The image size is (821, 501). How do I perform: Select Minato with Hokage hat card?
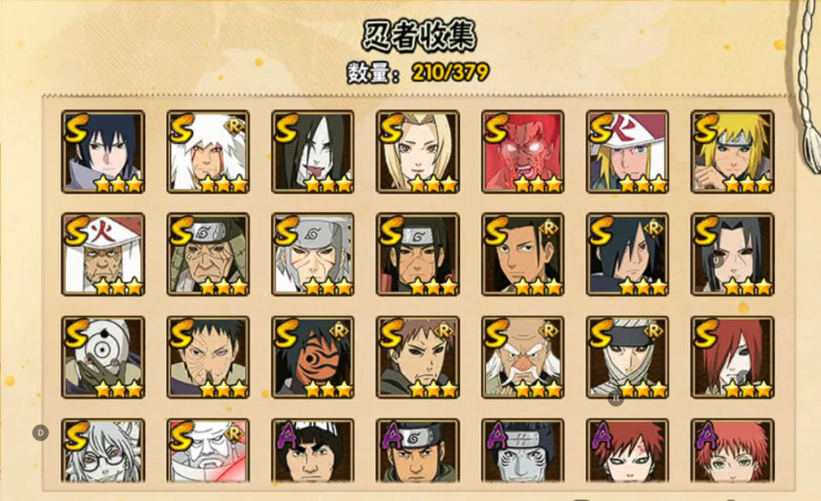coord(627,152)
